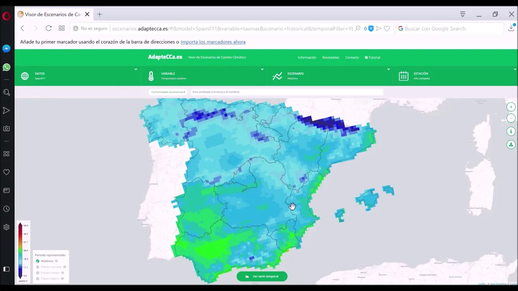Click the temperature color scale legend
Screen dimensions: 518x291
(23, 251)
